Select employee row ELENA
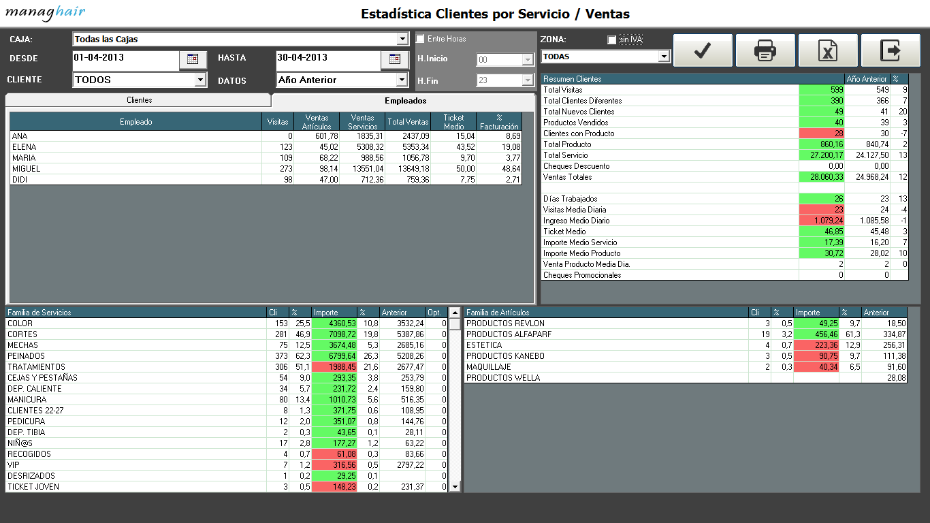Screen dimensions: 930x523 click(x=266, y=147)
